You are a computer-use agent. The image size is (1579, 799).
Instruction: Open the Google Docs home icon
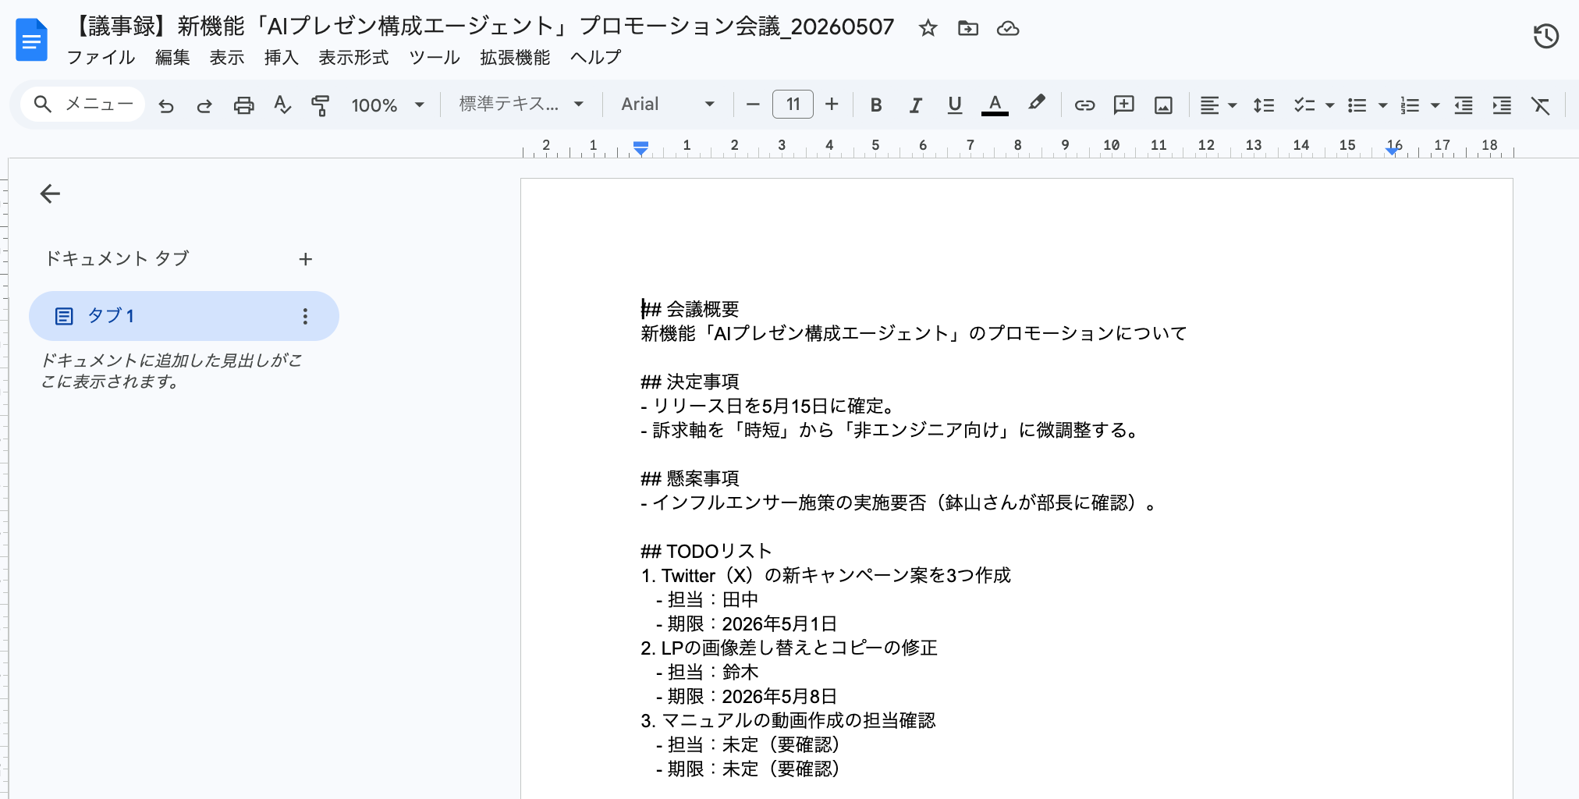pyautogui.click(x=31, y=39)
